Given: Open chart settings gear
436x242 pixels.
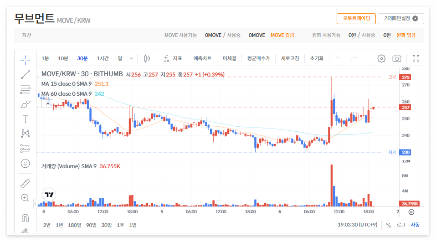Looking at the screenshot, I should coord(381,58).
